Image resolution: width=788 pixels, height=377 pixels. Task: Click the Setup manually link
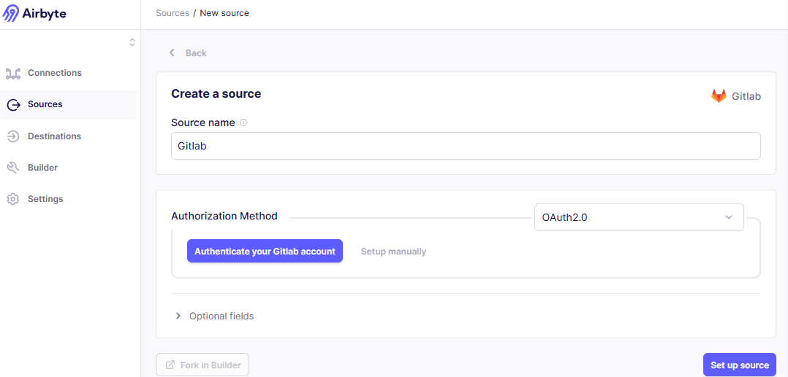pyautogui.click(x=393, y=251)
